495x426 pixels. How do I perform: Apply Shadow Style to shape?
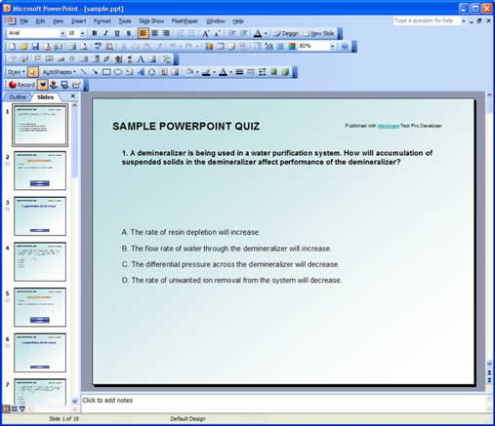pyautogui.click(x=273, y=72)
